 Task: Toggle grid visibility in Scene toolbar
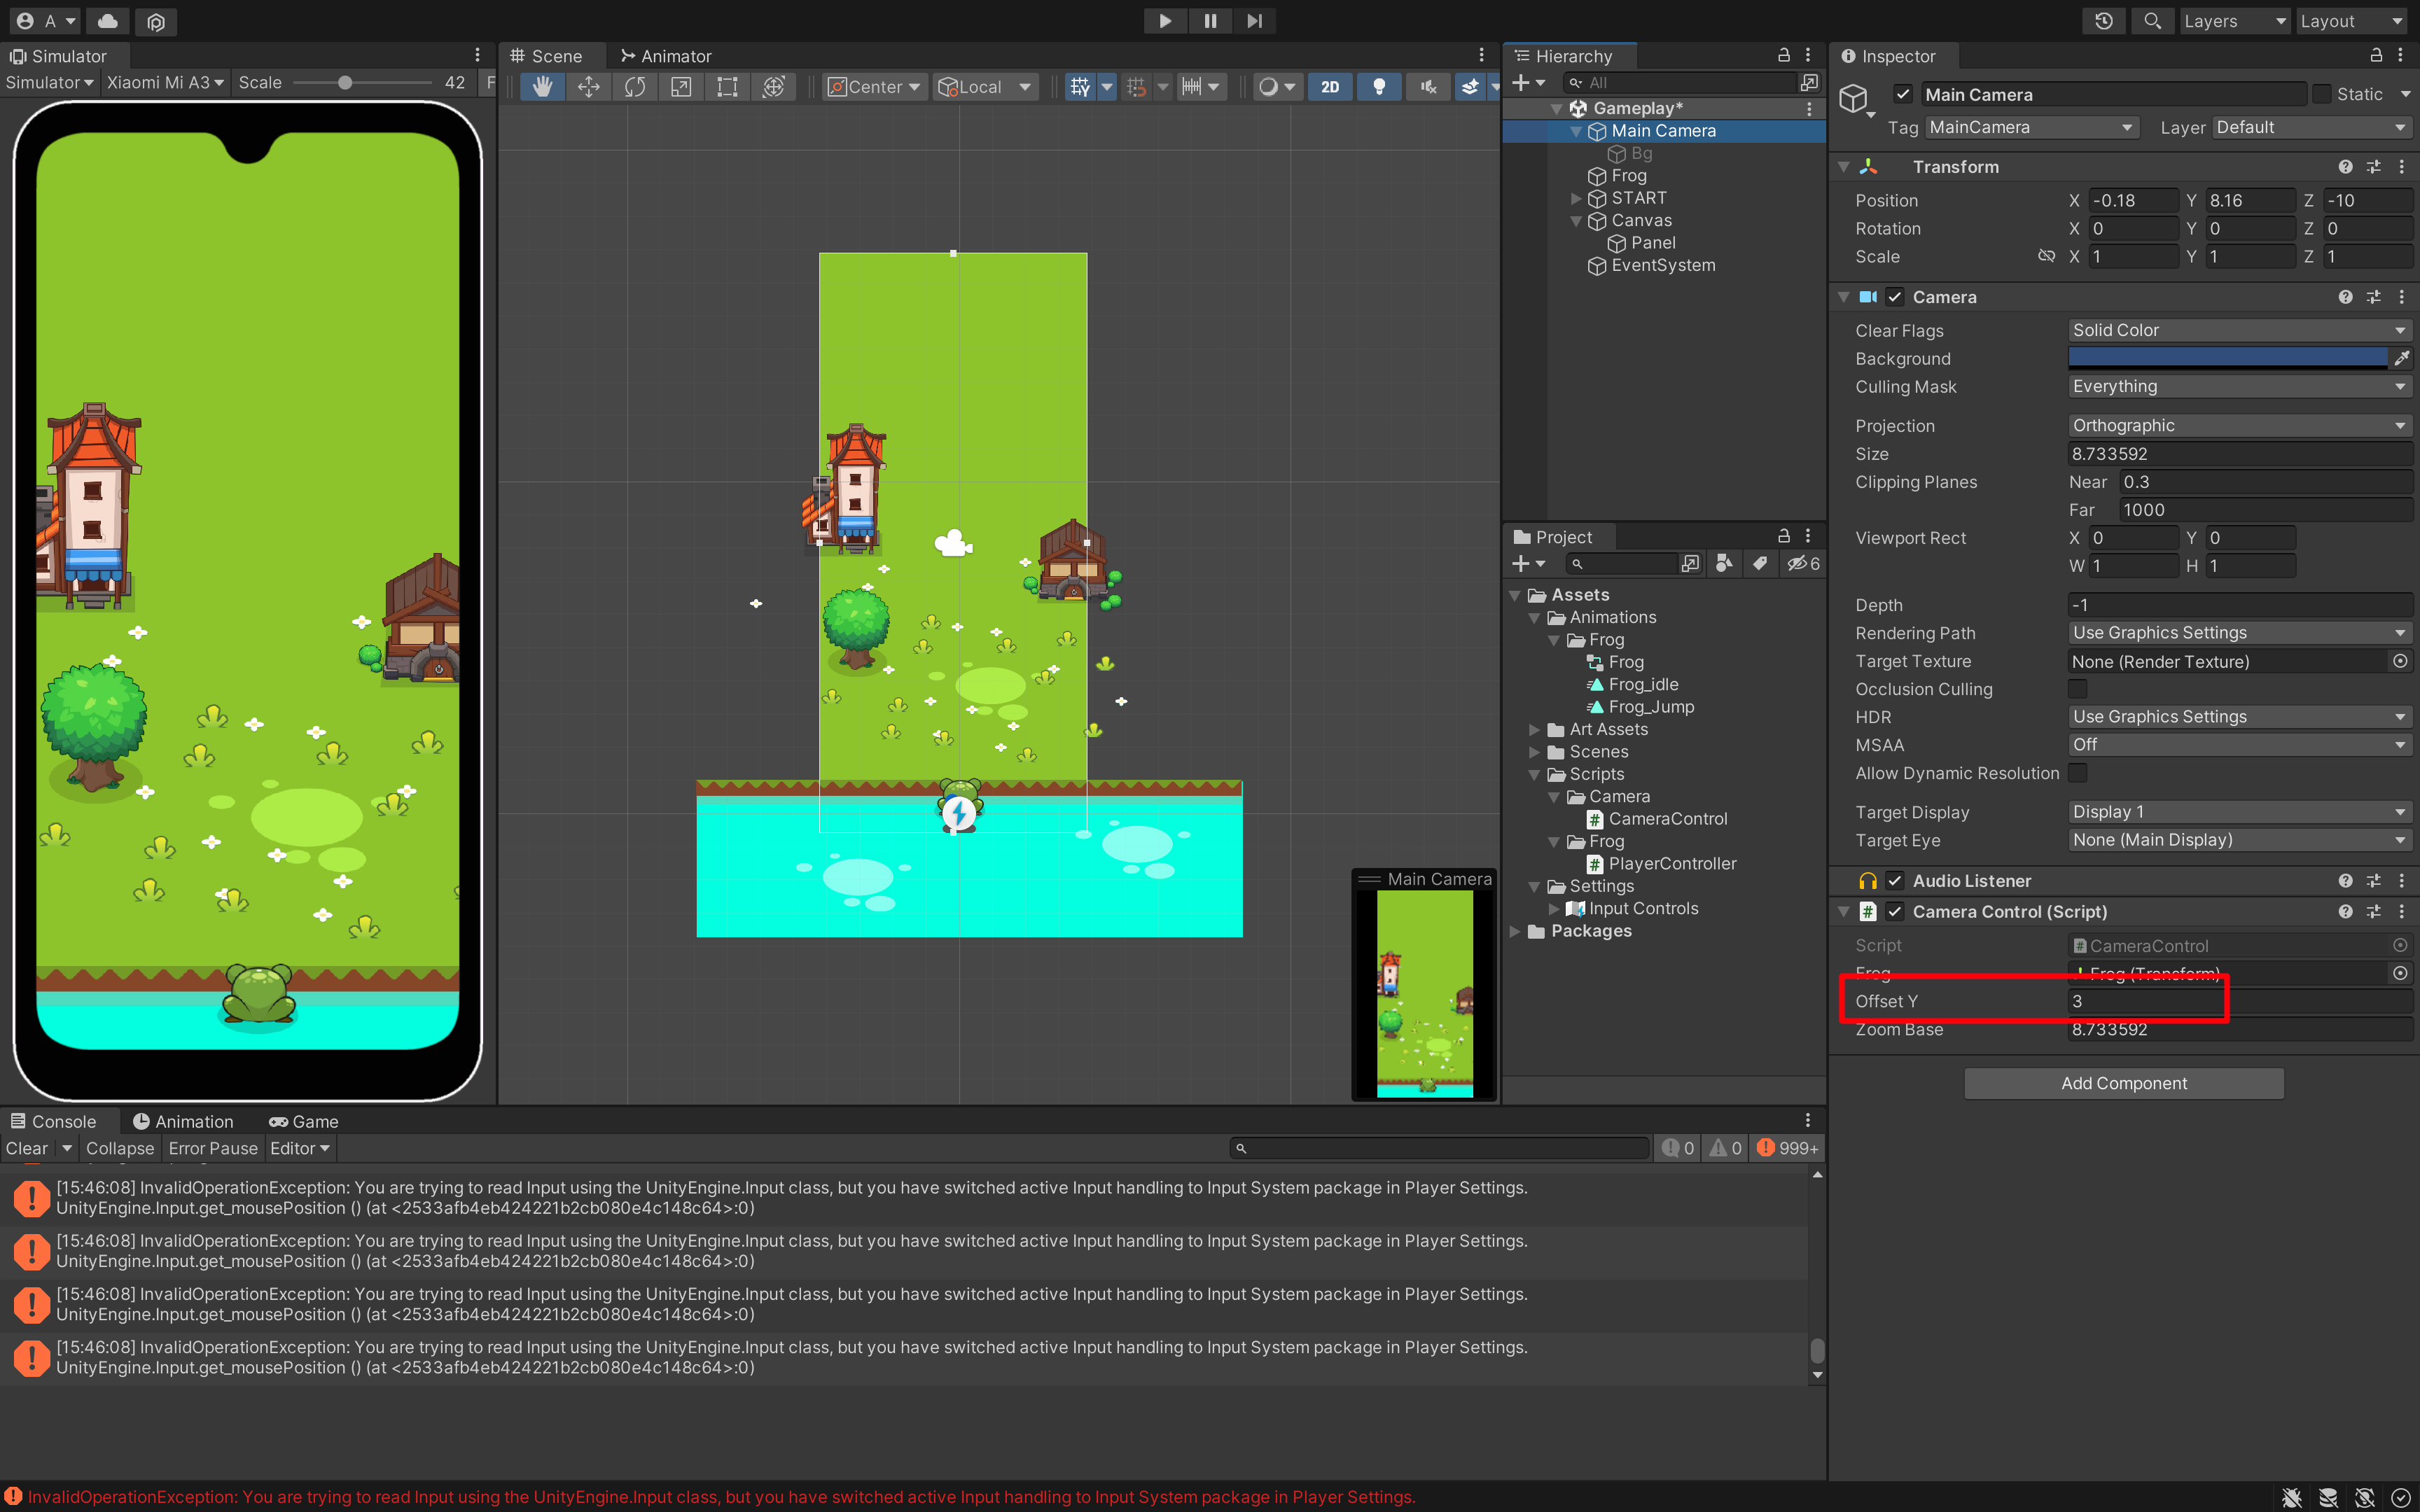[x=1080, y=87]
